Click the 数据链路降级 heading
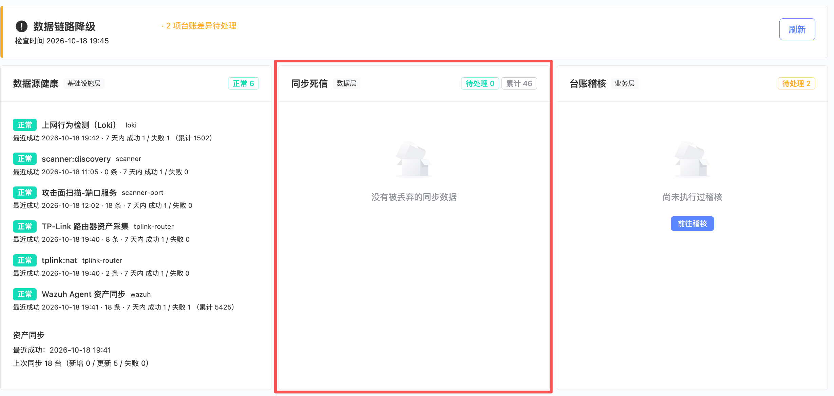 tap(64, 26)
